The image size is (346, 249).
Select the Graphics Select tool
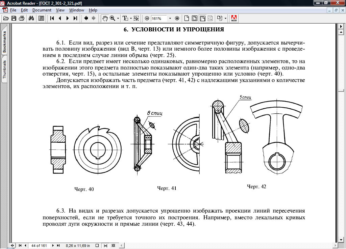click(x=137, y=19)
